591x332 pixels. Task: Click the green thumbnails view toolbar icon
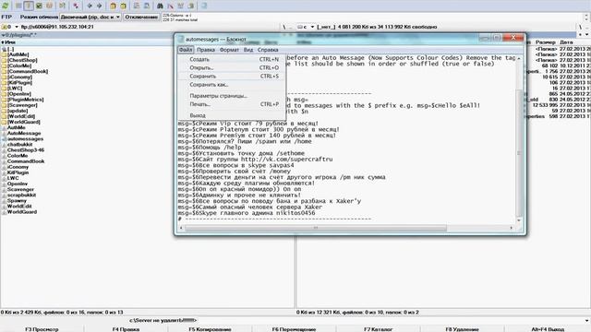pyautogui.click(x=39, y=6)
